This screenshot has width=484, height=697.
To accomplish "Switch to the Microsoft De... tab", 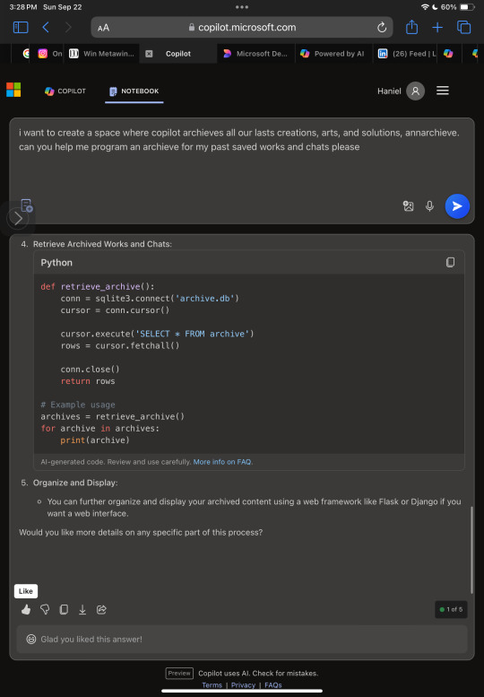I will point(255,54).
